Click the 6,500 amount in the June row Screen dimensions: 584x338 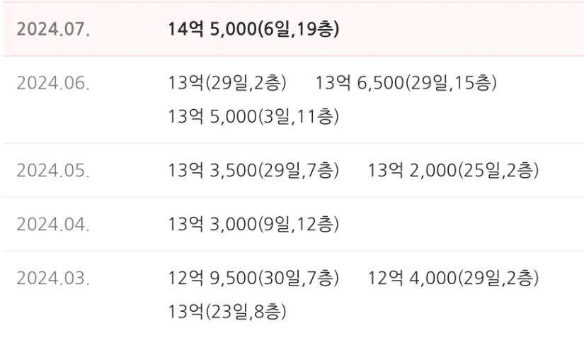(x=380, y=83)
